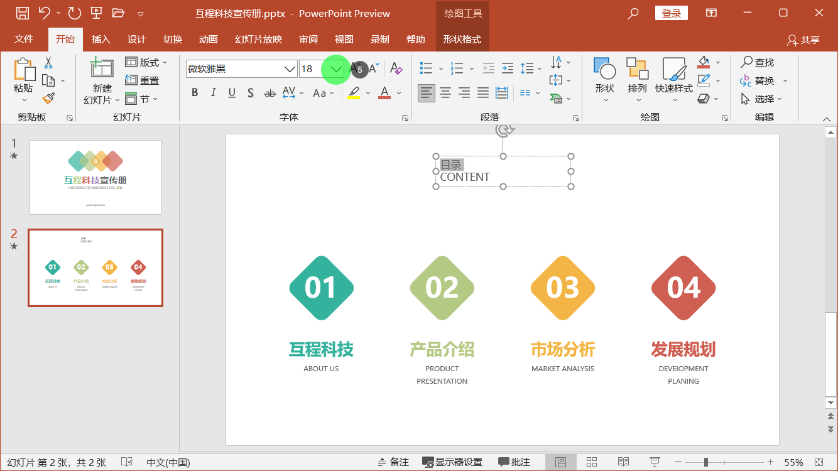This screenshot has width=838, height=471.
Task: Expand the 版式 layout dropdown
Action: (x=165, y=62)
